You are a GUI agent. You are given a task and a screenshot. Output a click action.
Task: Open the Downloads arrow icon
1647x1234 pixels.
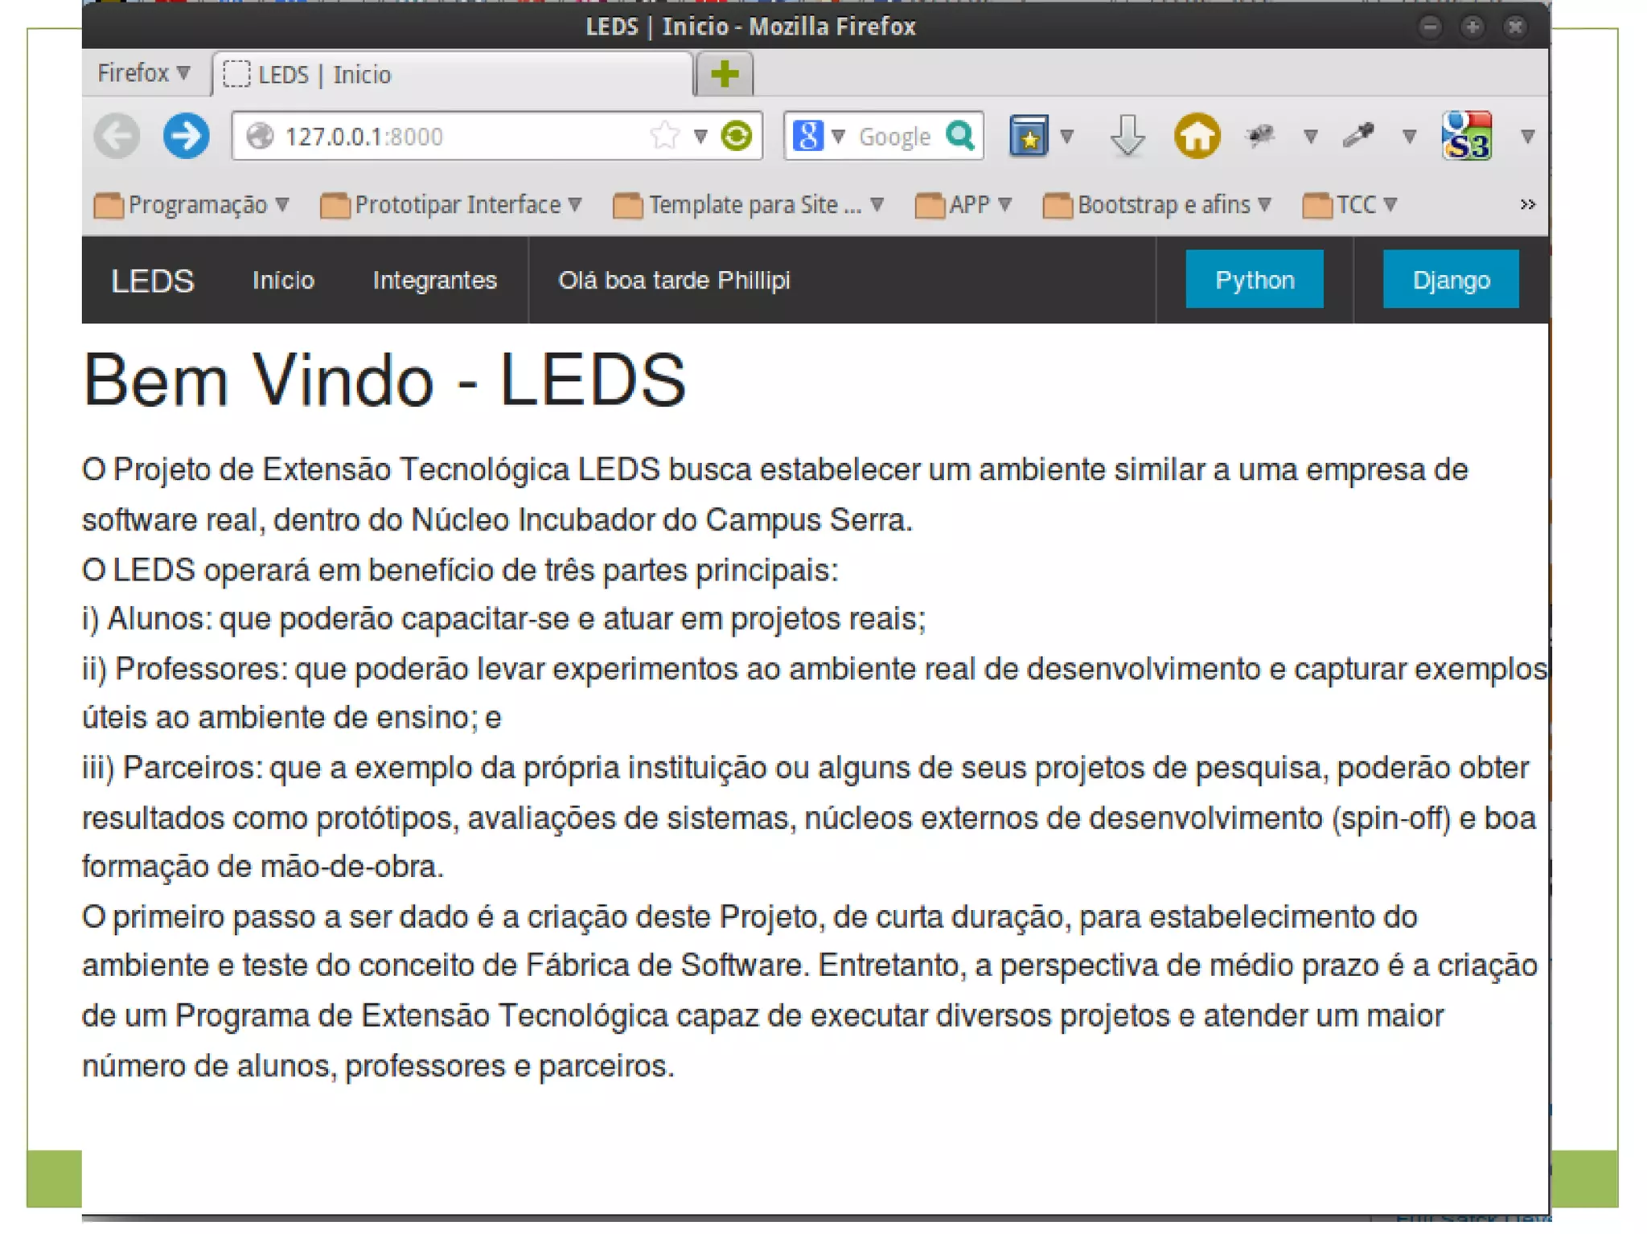pos(1127,136)
